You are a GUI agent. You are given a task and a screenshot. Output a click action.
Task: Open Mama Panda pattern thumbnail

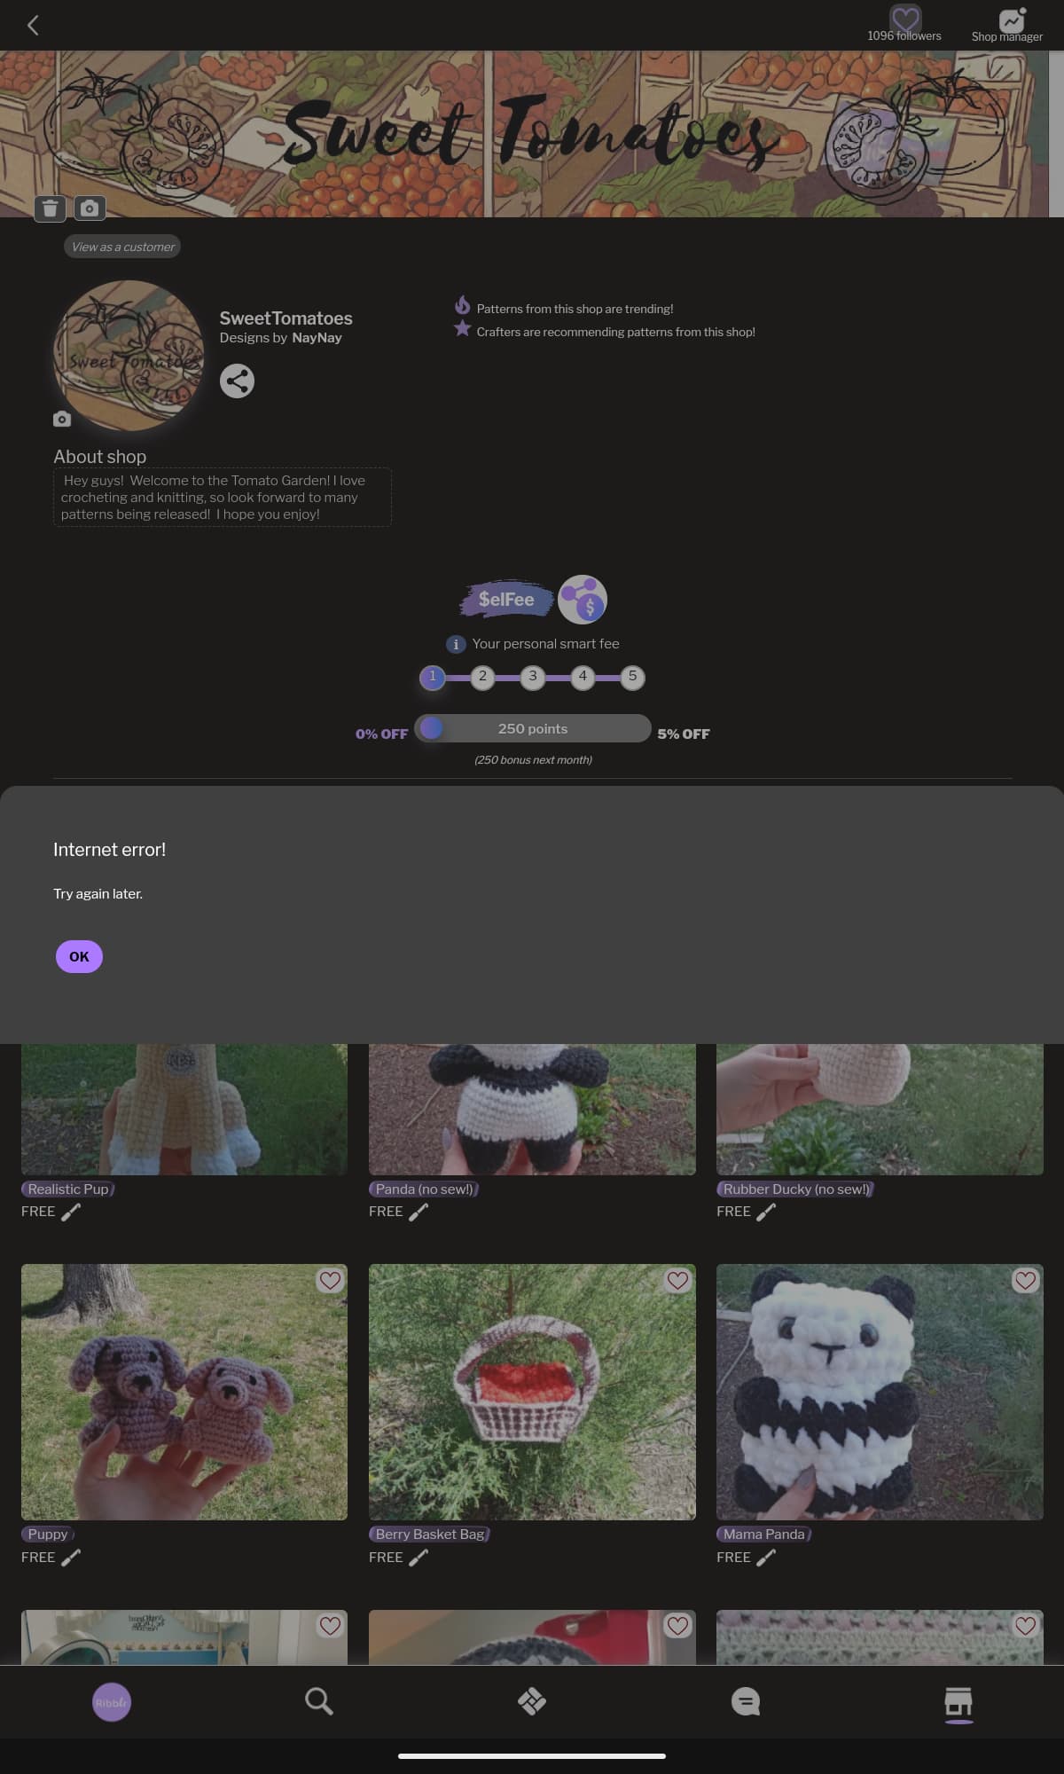(880, 1392)
